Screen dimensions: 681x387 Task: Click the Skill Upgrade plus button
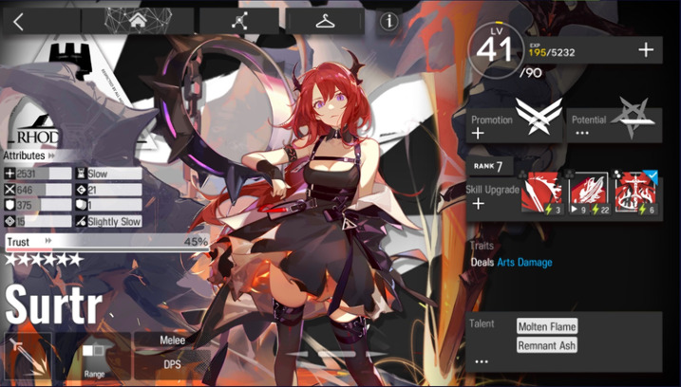478,204
